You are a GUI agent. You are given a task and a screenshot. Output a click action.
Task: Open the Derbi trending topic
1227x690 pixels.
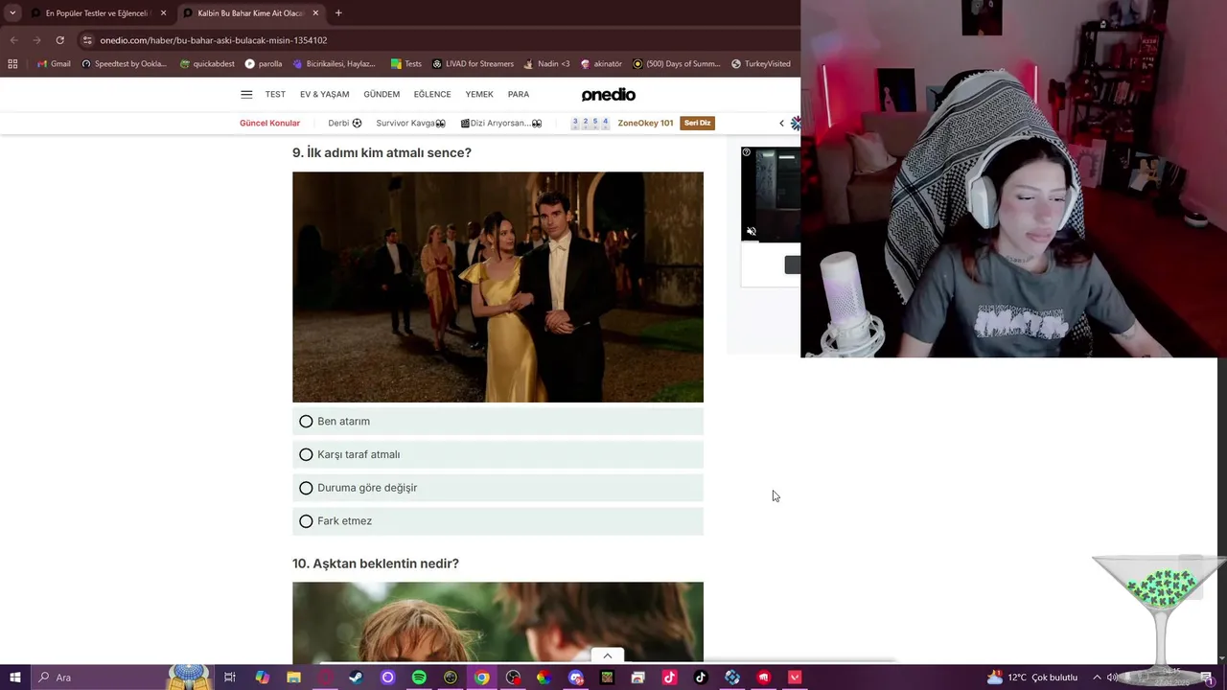click(345, 123)
